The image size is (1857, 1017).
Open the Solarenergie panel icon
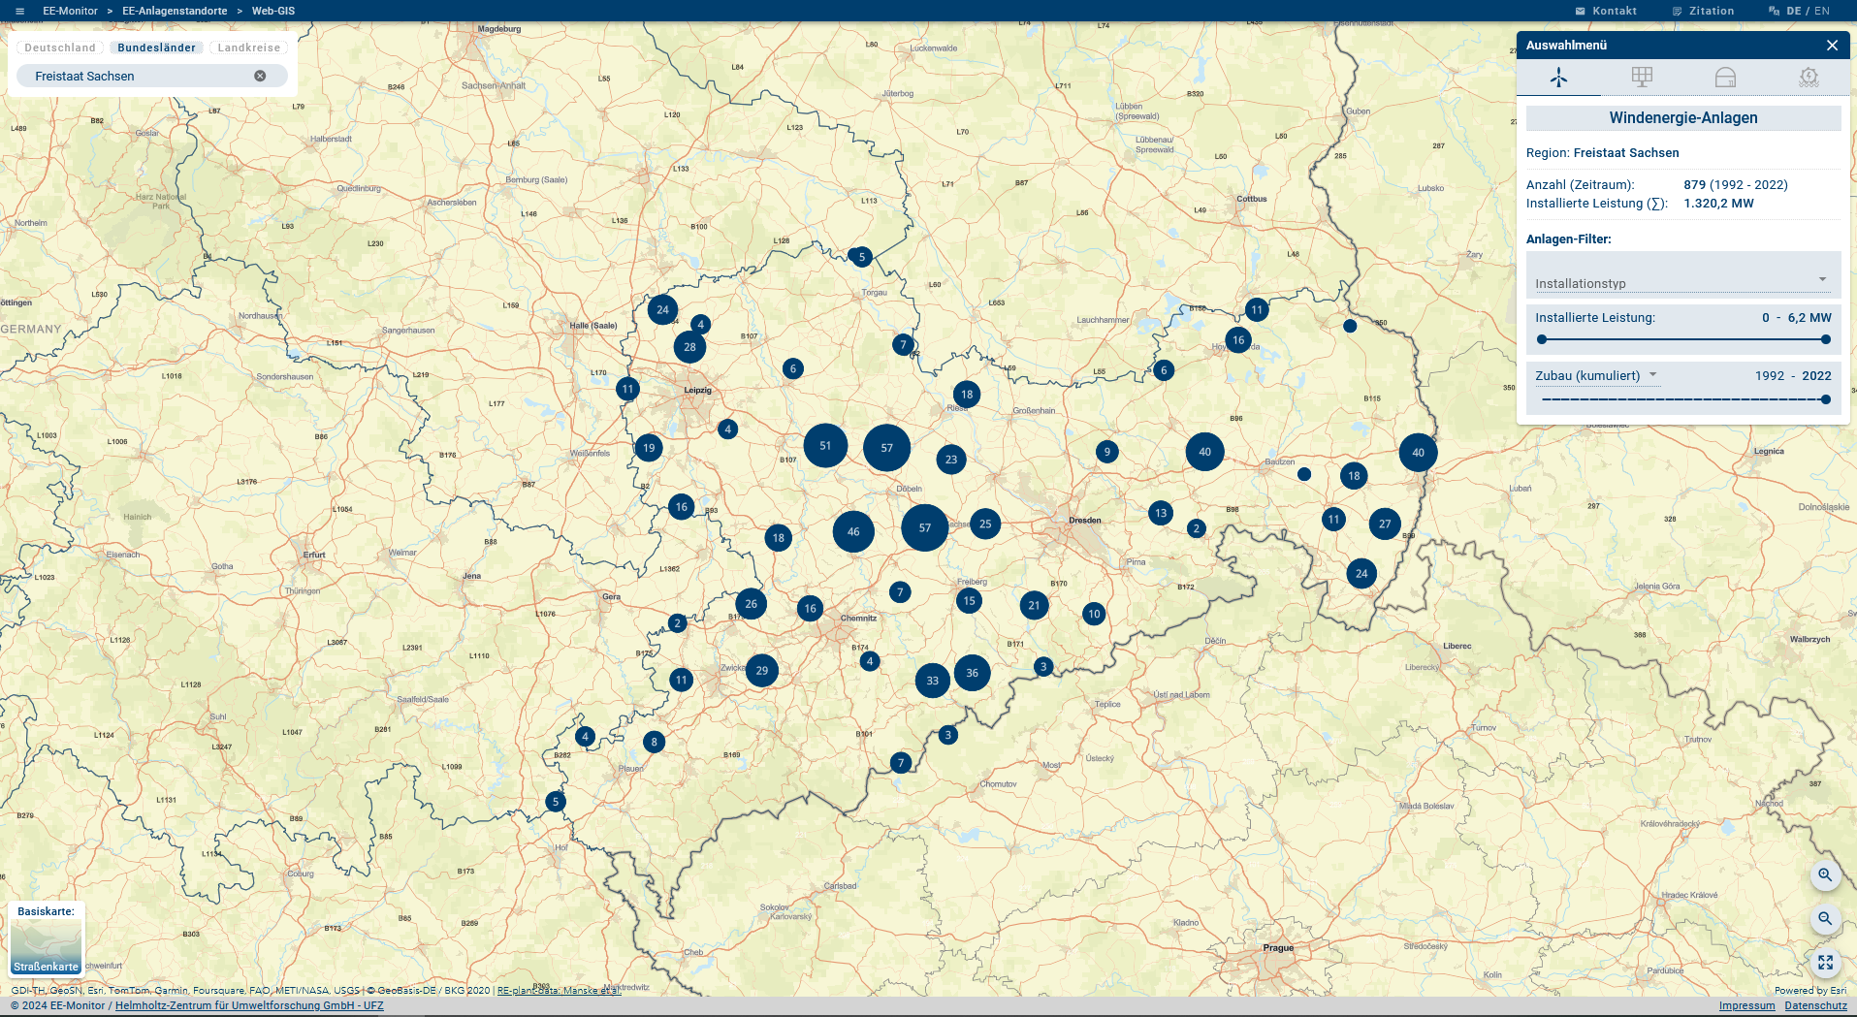pyautogui.click(x=1642, y=78)
